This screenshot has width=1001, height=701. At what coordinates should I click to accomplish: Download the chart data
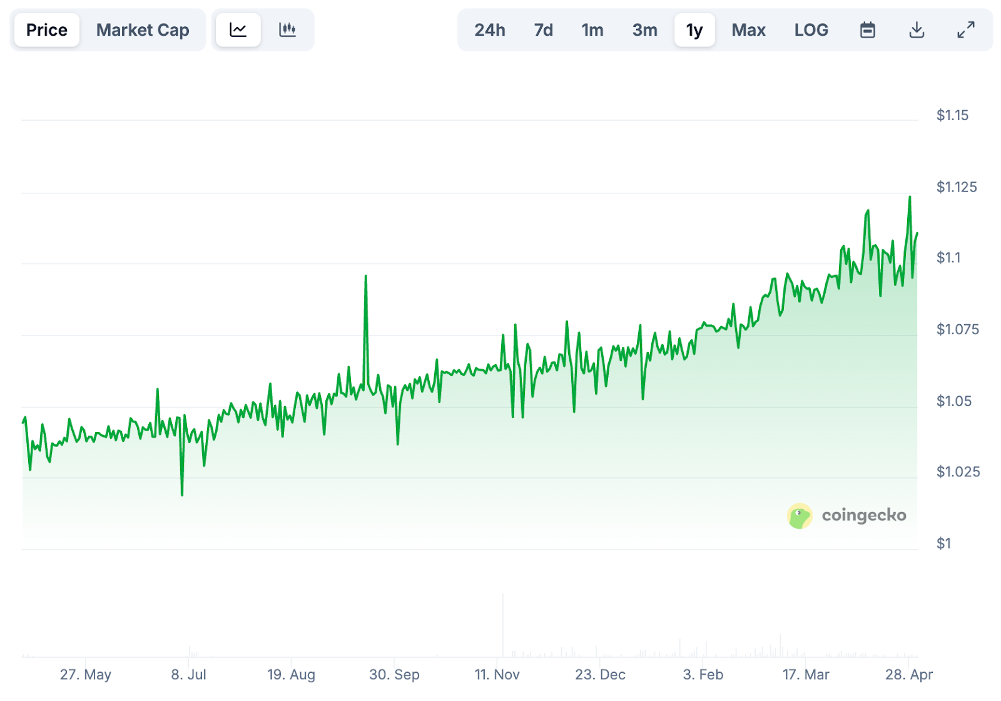click(917, 30)
